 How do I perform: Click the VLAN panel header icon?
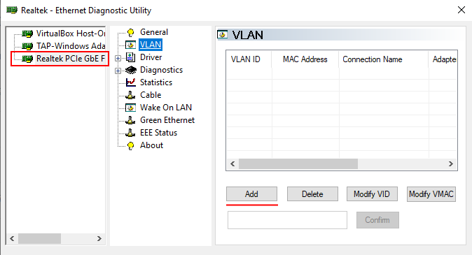pyautogui.click(x=223, y=35)
